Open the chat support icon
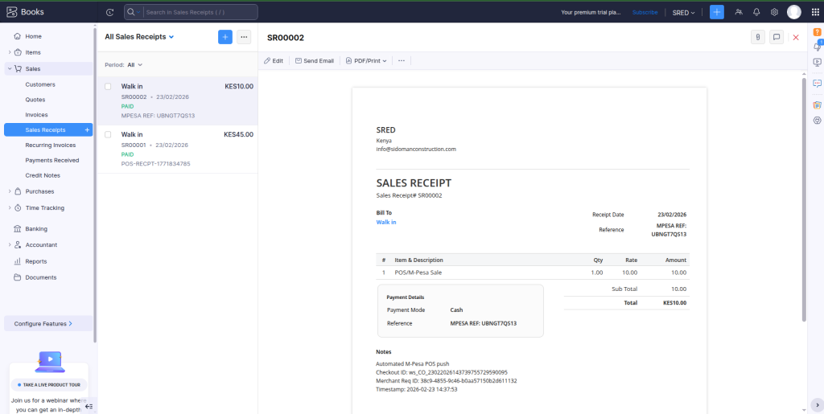824x414 pixels. (818, 83)
